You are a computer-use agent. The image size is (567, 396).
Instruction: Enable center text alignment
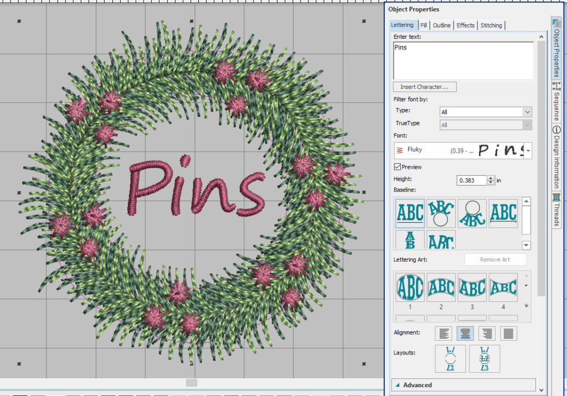coord(465,333)
